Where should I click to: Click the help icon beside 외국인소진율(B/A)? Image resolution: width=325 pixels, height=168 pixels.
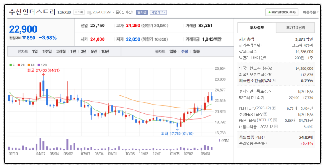pos(274,81)
